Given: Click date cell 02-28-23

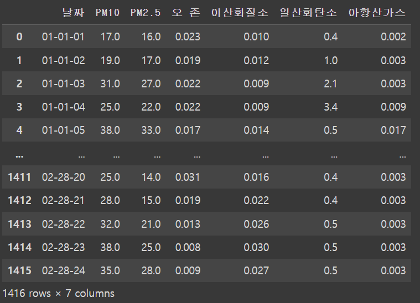Looking at the screenshot, I should coord(63,247).
